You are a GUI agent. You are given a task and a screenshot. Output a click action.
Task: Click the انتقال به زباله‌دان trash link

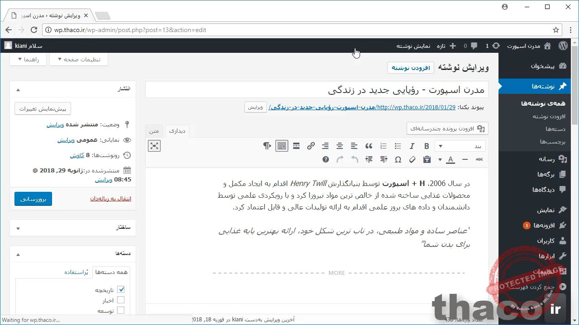111,199
